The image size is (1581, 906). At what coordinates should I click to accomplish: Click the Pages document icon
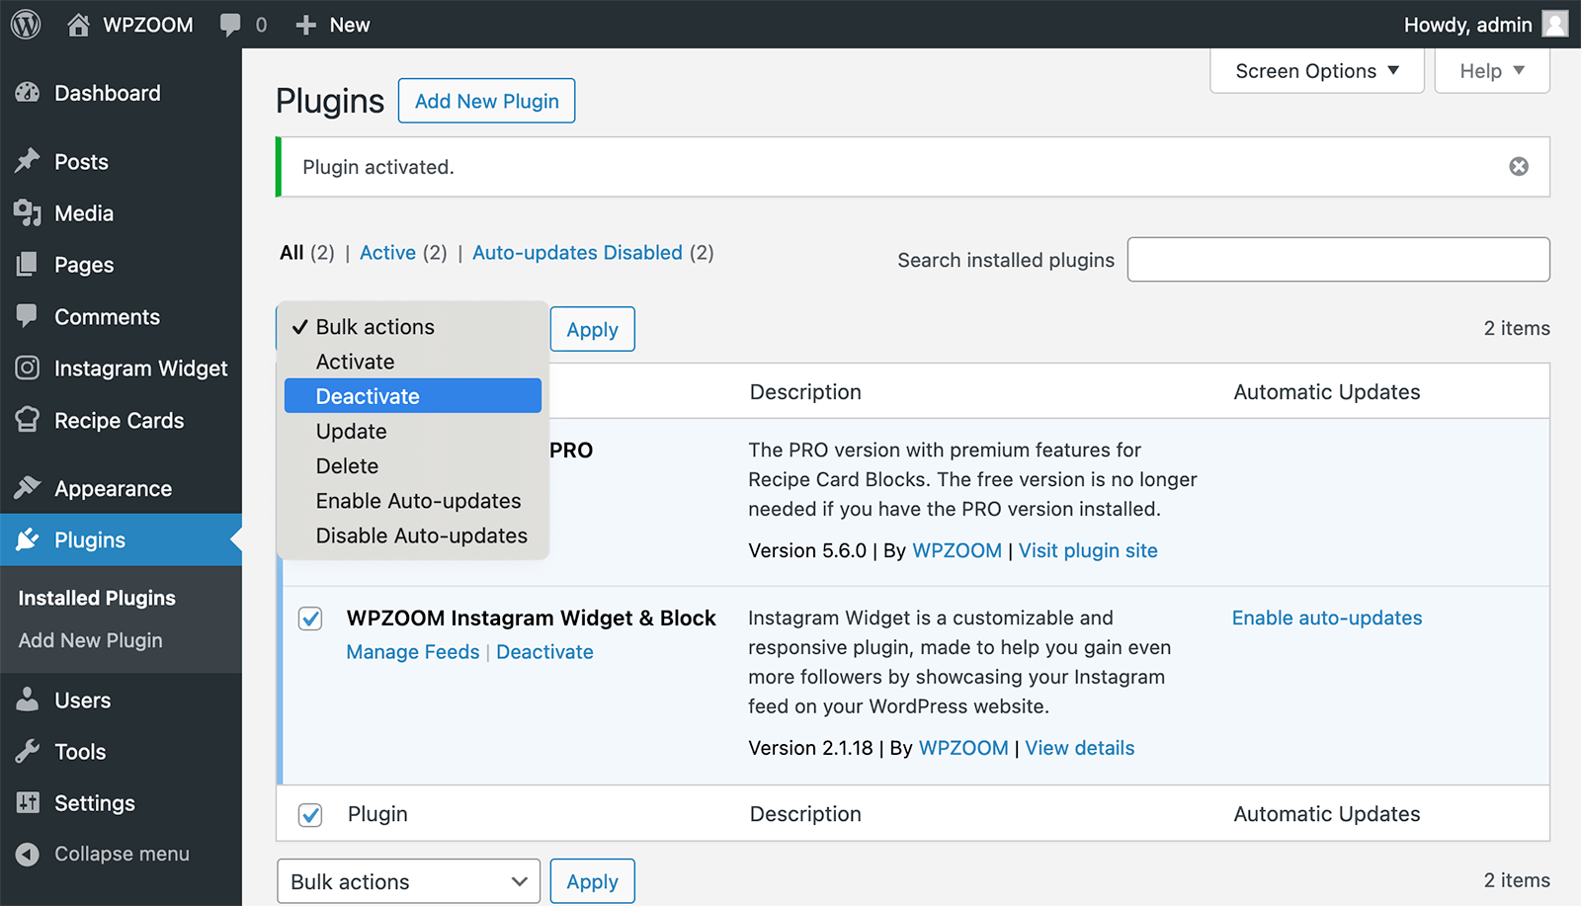[28, 264]
